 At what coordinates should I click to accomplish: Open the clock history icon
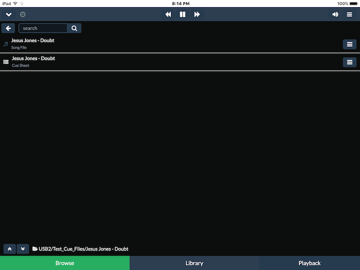tap(22, 14)
